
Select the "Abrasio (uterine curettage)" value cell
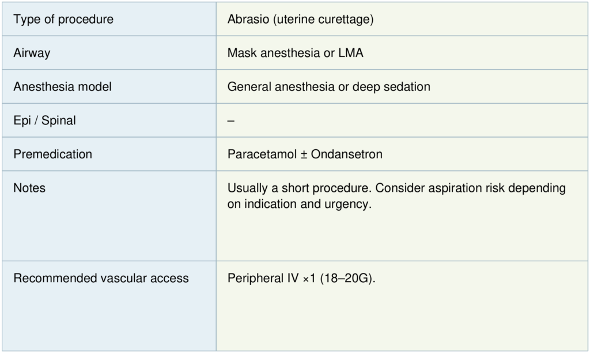tap(300, 20)
